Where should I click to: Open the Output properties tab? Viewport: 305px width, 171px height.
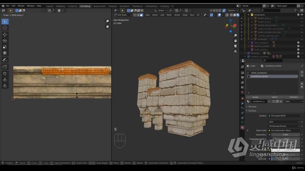click(242, 78)
